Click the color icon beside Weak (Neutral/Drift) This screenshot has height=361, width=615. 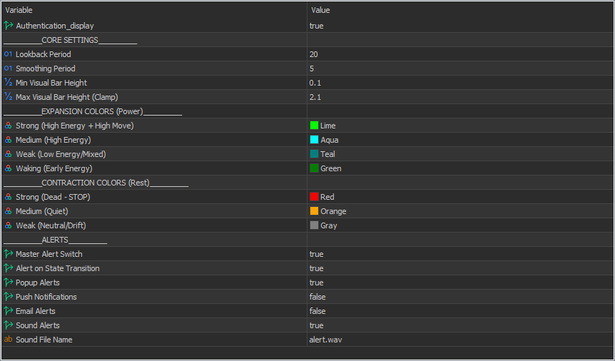tap(9, 225)
